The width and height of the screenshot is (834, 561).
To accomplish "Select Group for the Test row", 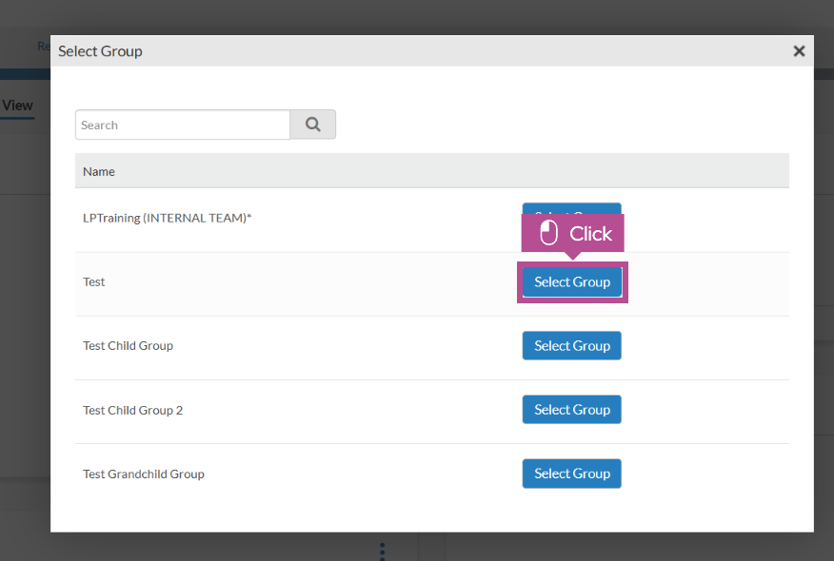I will click(x=572, y=282).
